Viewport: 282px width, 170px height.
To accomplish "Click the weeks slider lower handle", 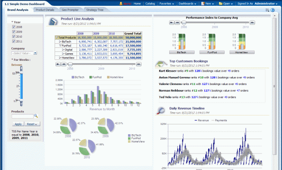I will pyautogui.click(x=21, y=100).
